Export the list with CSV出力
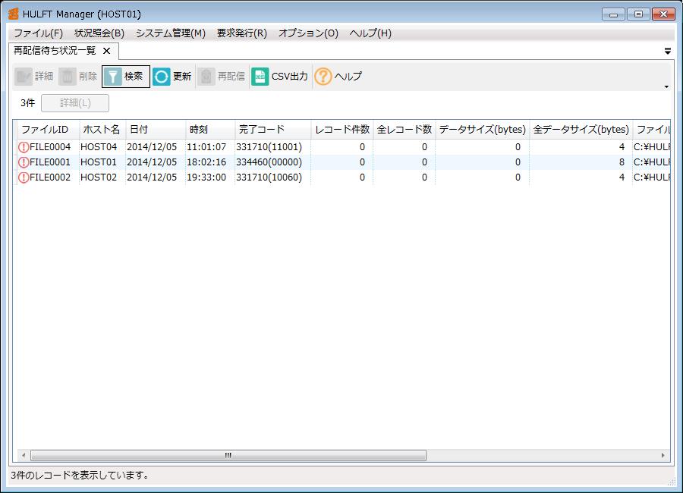The width and height of the screenshot is (683, 493). (279, 77)
